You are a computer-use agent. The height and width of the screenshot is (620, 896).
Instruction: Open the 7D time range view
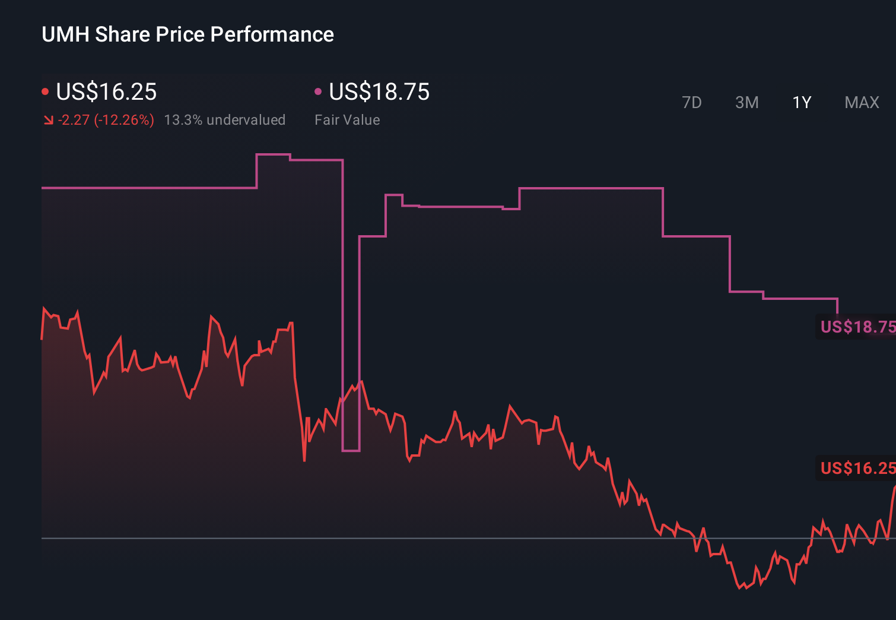692,102
